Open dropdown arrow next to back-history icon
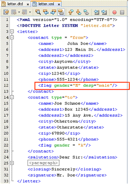130x184 pixels. pos(19,12)
